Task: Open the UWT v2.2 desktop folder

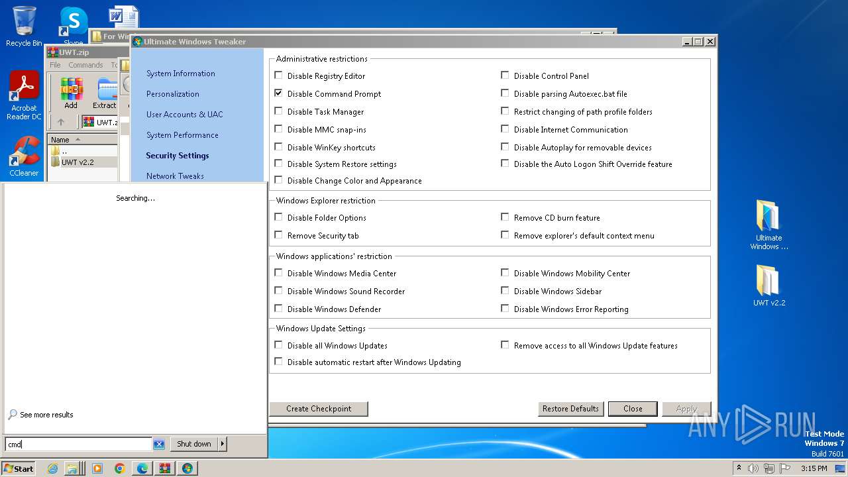Action: [768, 286]
